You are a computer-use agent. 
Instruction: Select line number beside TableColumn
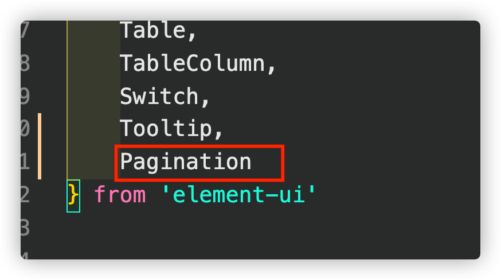(x=25, y=63)
